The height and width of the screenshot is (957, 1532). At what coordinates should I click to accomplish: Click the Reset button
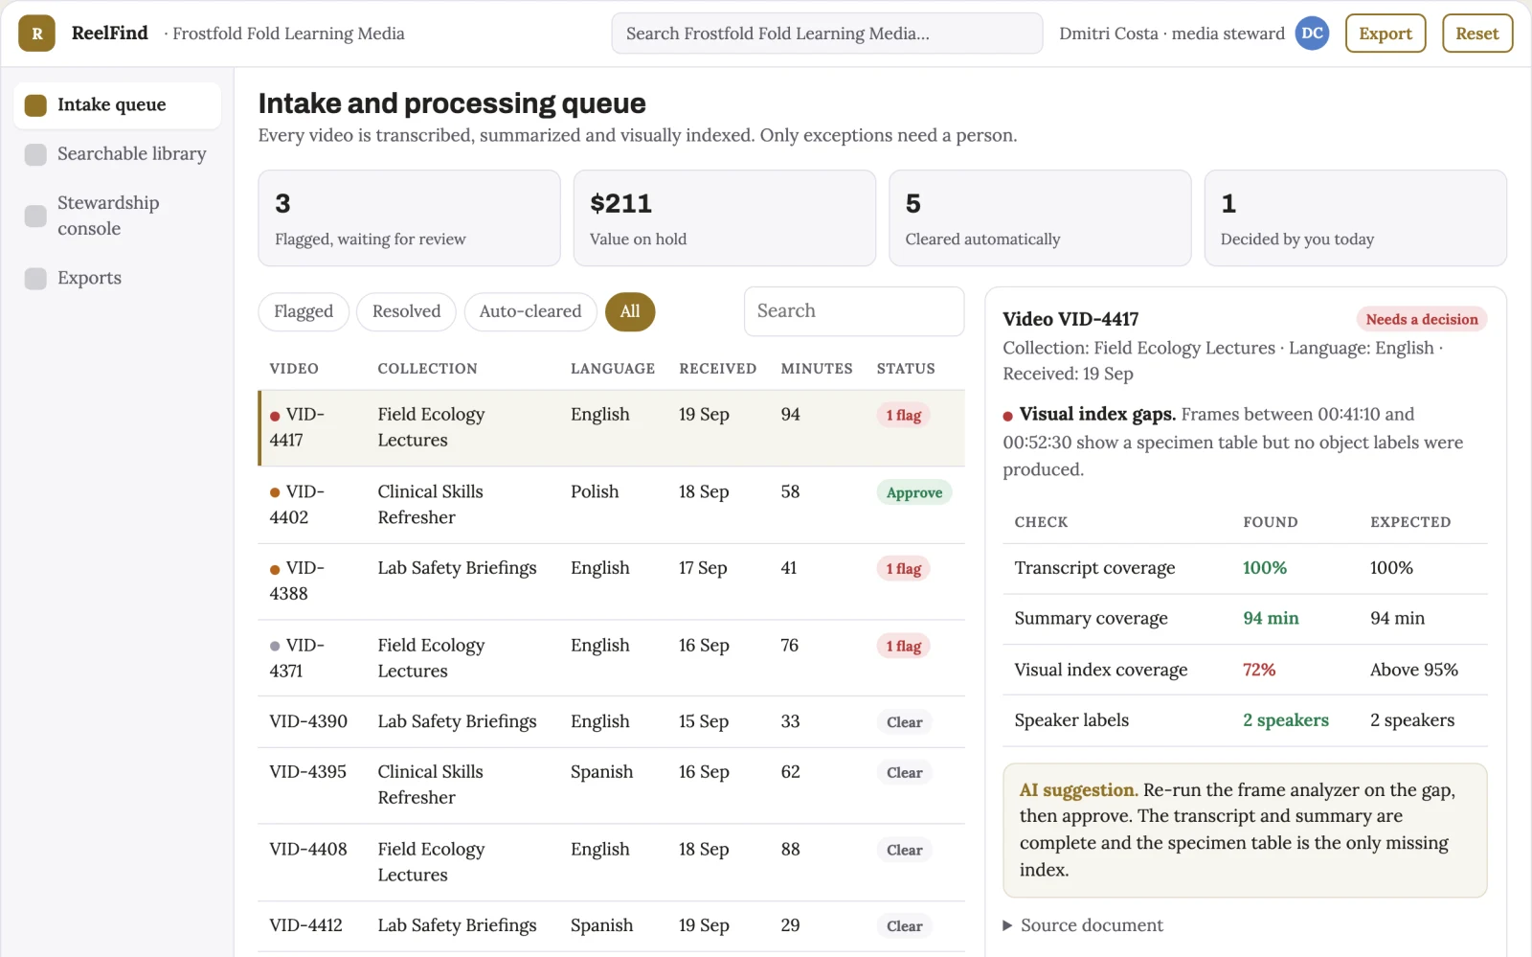point(1477,34)
